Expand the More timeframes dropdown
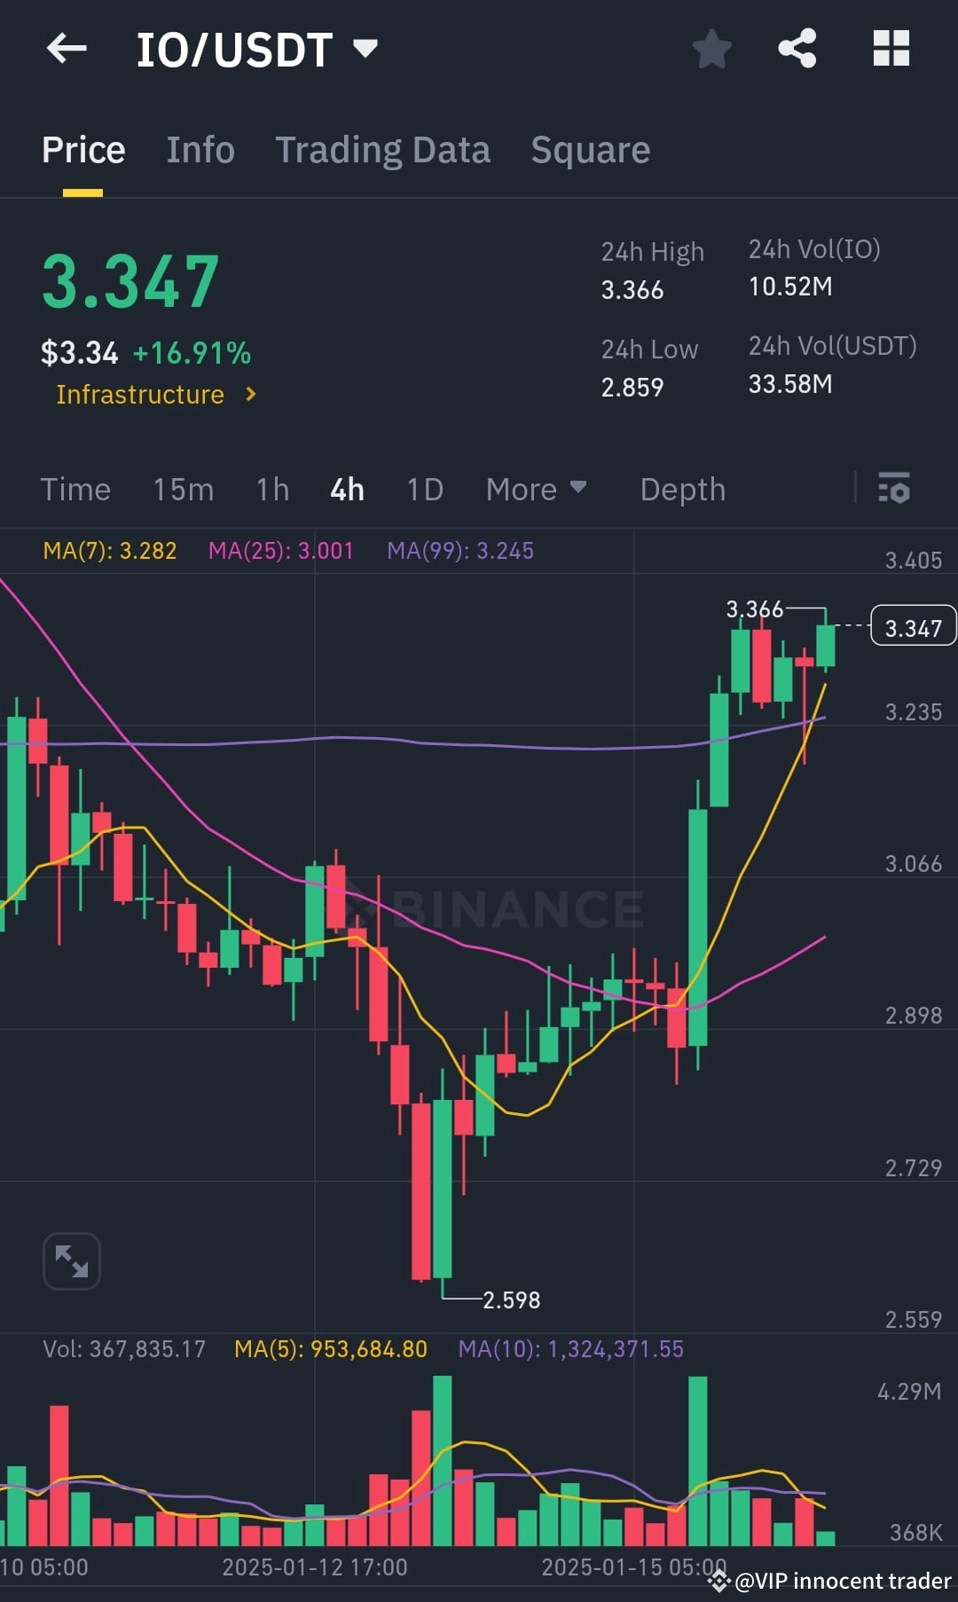958x1602 pixels. pos(536,489)
